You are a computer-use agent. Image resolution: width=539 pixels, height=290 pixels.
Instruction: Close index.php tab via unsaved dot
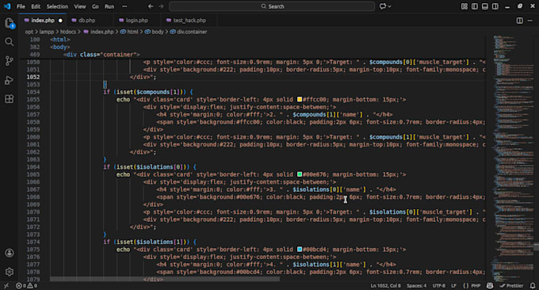(x=60, y=21)
